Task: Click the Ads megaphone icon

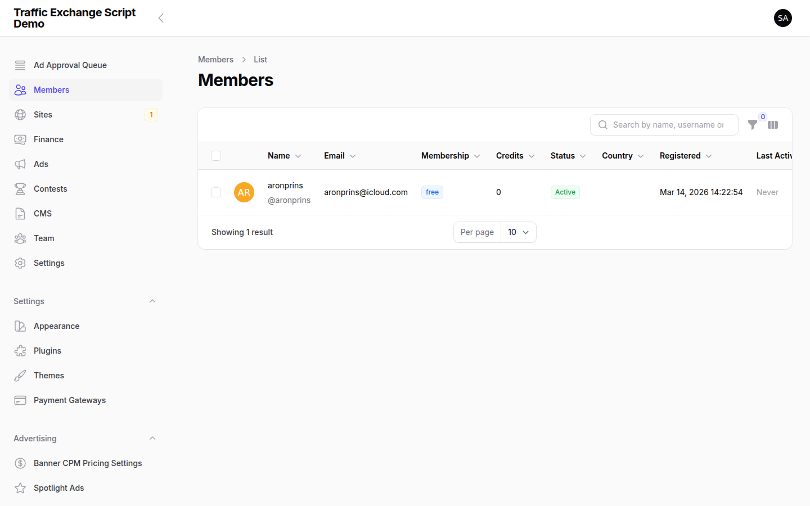Action: [20, 164]
